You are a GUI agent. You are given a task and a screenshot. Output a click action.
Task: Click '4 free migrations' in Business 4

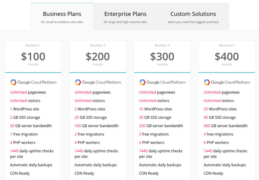pyautogui.click(x=218, y=134)
